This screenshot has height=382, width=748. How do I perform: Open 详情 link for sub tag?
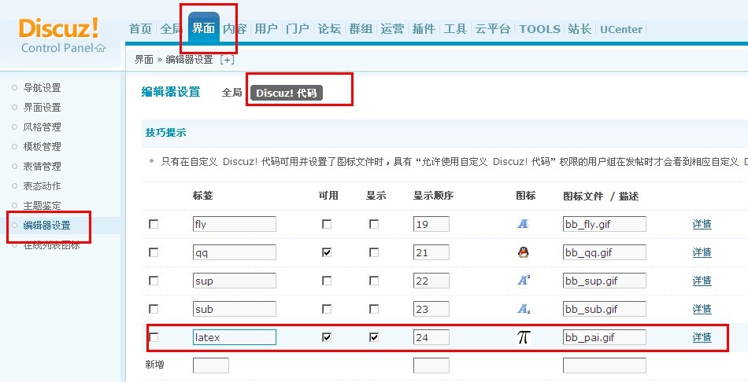(x=702, y=309)
